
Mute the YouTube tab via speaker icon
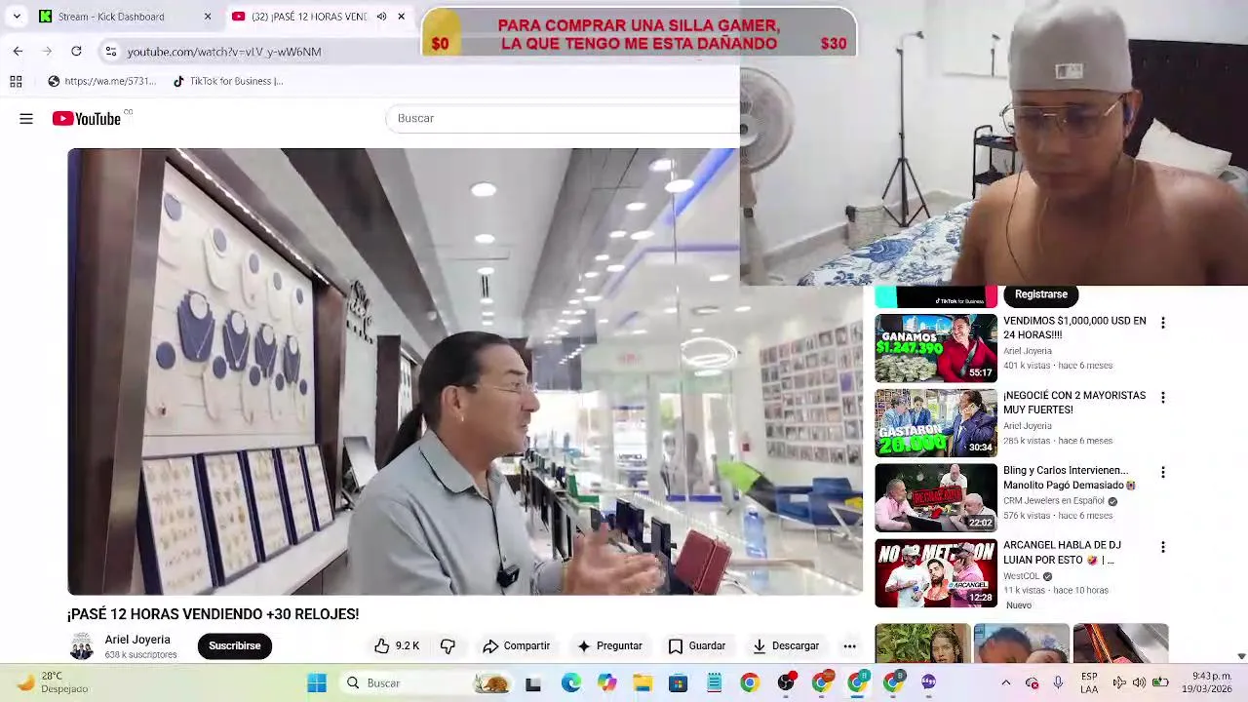(x=381, y=17)
